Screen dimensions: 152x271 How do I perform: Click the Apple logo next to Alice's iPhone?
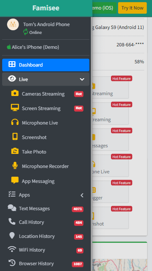point(9,47)
